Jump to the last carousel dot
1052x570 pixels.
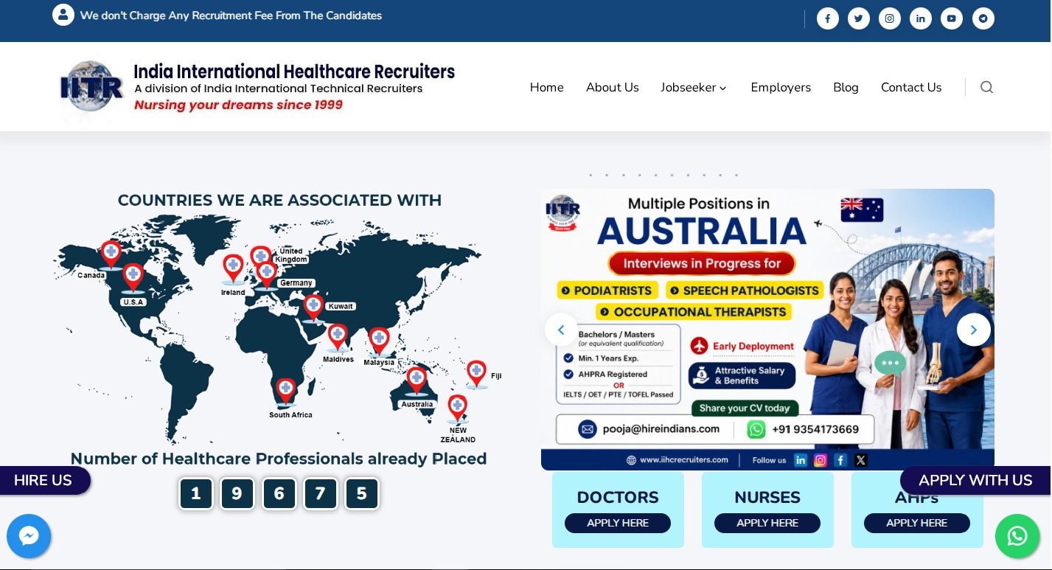click(736, 175)
